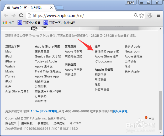Open 网站地图 footer link
164x136 pixels.
[x=75, y=123]
